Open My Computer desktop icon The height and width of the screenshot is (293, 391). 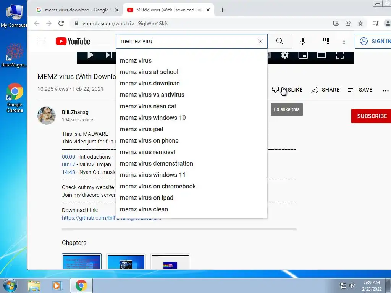click(14, 15)
